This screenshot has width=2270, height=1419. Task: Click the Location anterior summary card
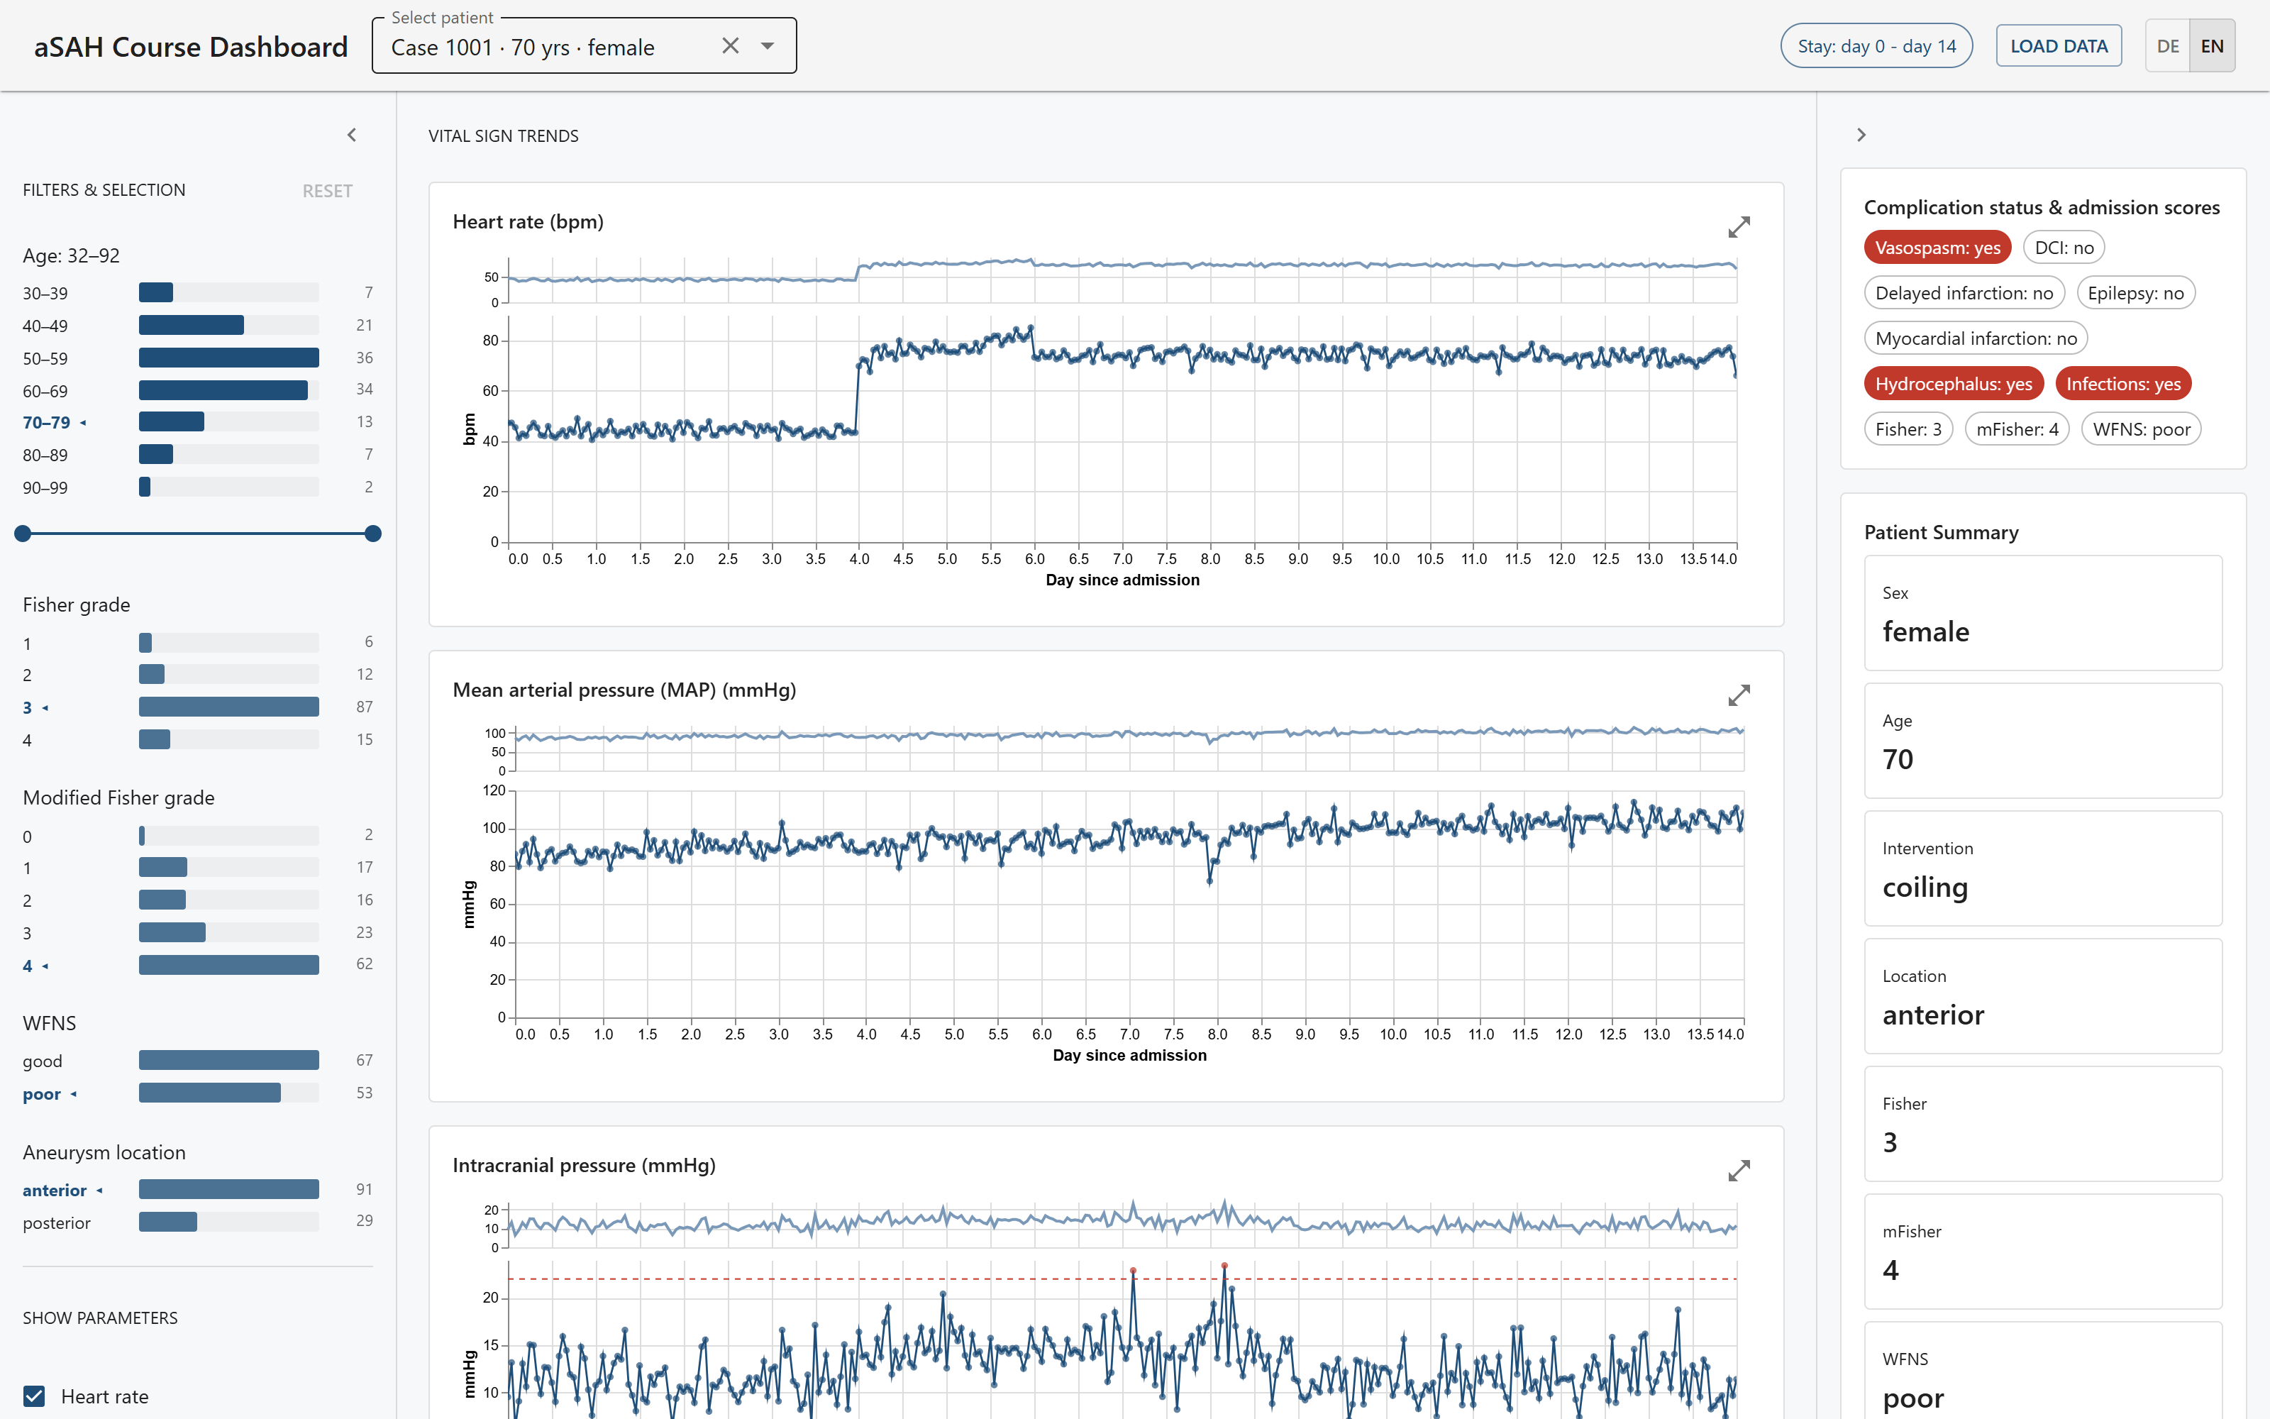pyautogui.click(x=2042, y=995)
